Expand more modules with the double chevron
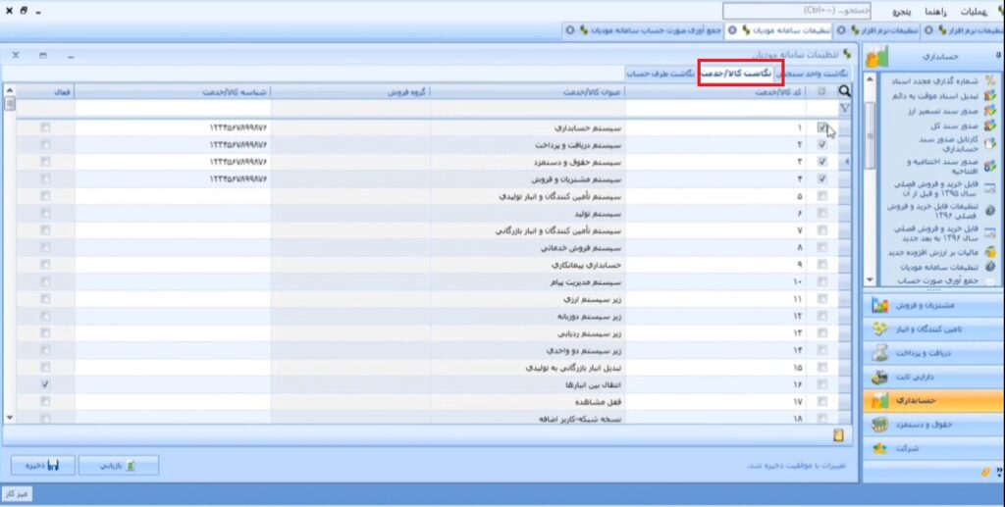This screenshot has width=1005, height=507. [998, 472]
